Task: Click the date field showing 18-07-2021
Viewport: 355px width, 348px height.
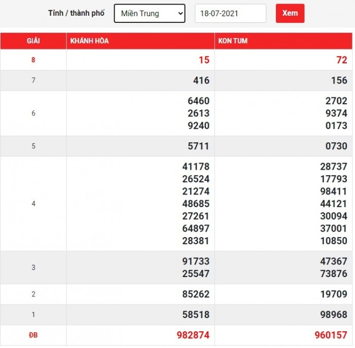Action: click(x=230, y=14)
